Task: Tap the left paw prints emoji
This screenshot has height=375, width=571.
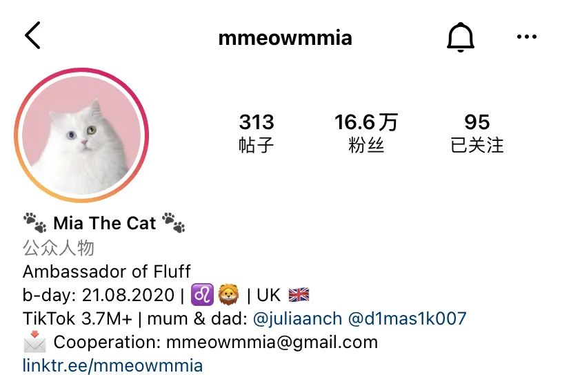Action: 35,222
